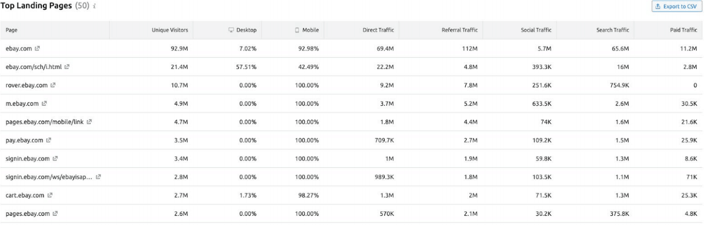
Task: Open external link icon for m.ebay.com
Action: point(44,103)
